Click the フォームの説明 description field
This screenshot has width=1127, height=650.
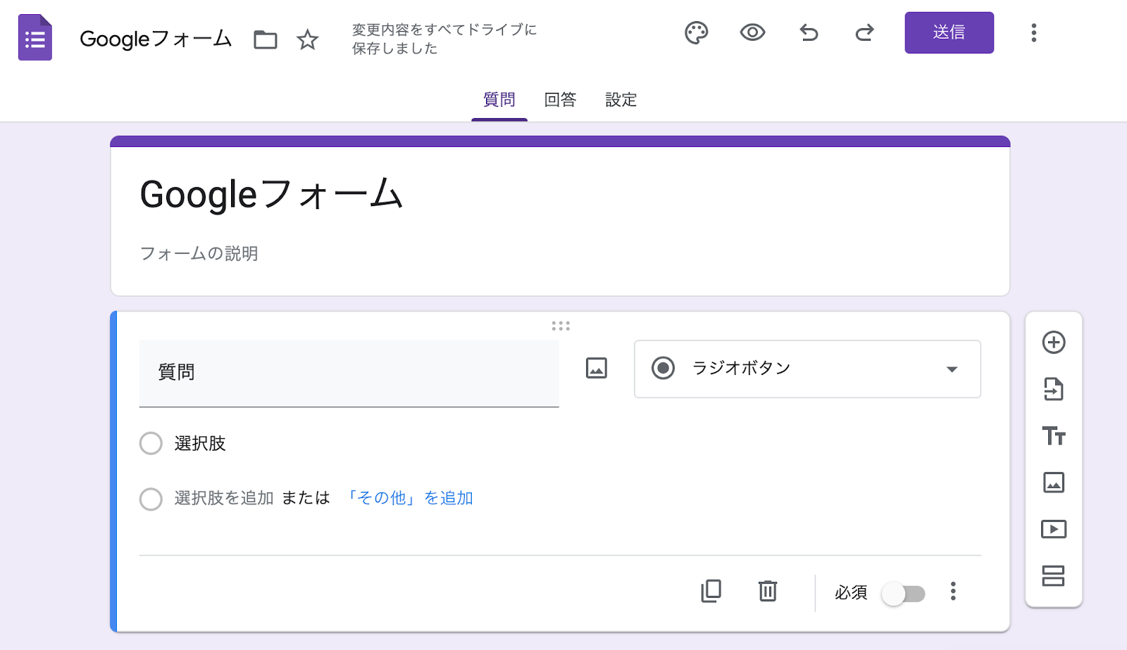tap(199, 253)
